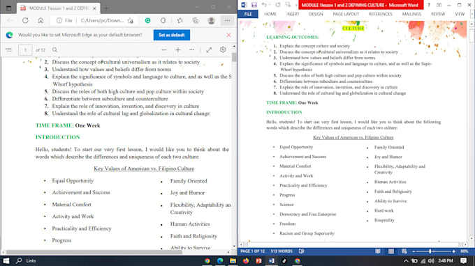This screenshot has width=475, height=266.
Task: Open the Edge user profile icon
Action: pos(211,20)
